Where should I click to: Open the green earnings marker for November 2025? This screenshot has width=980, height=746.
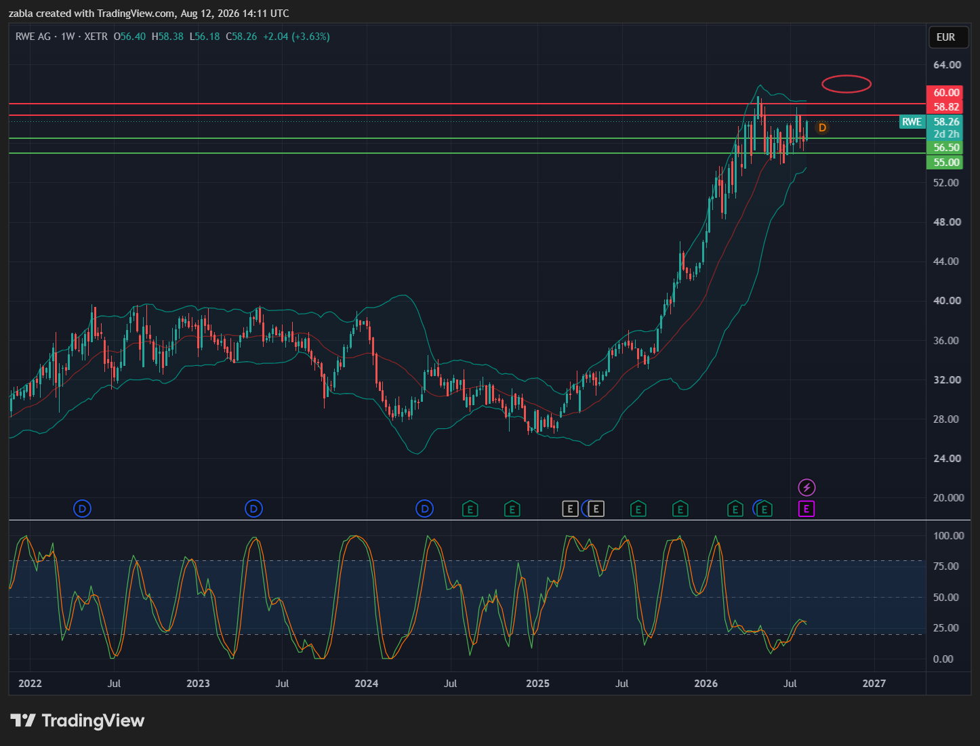[x=680, y=509]
